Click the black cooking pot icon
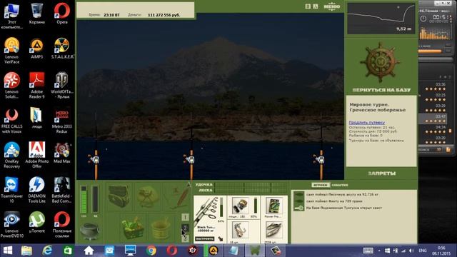The height and width of the screenshot is (257, 457). (90, 231)
